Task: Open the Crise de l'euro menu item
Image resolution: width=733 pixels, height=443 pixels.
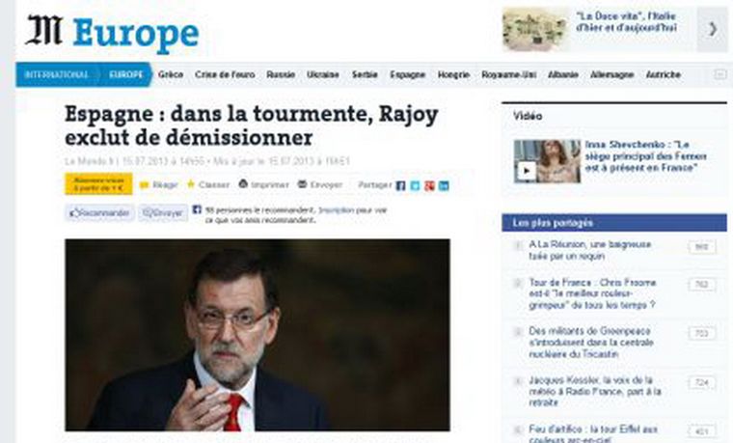Action: point(225,75)
